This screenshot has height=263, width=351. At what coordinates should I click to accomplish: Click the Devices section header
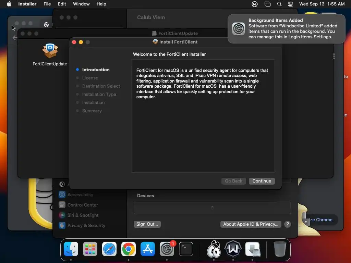coord(145,196)
